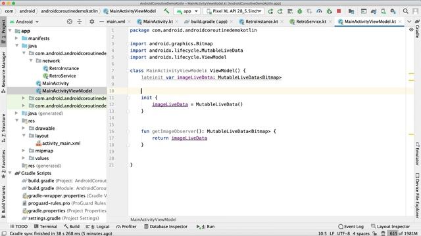This screenshot has height=236, width=421.
Task: Click the Profile app gauge icon
Action: [x=319, y=11]
